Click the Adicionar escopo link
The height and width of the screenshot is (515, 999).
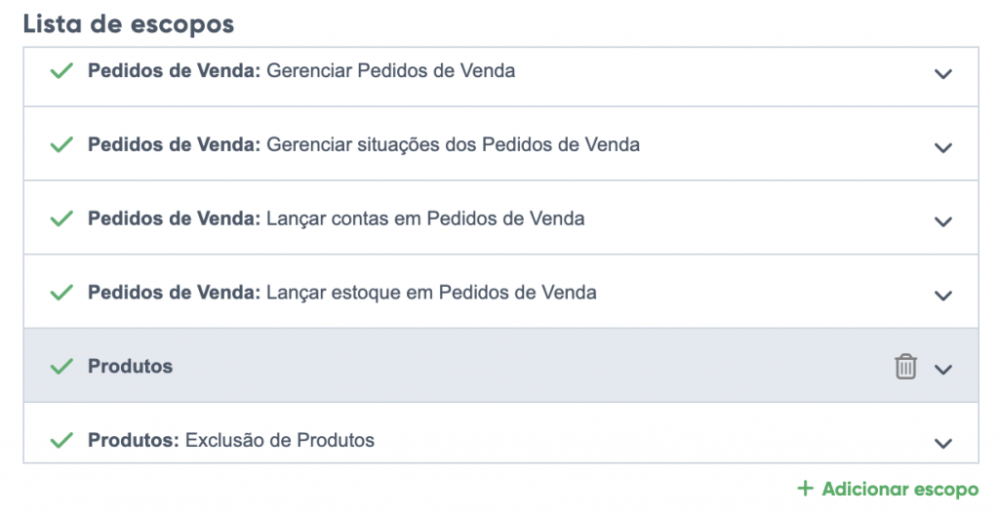coord(899,489)
